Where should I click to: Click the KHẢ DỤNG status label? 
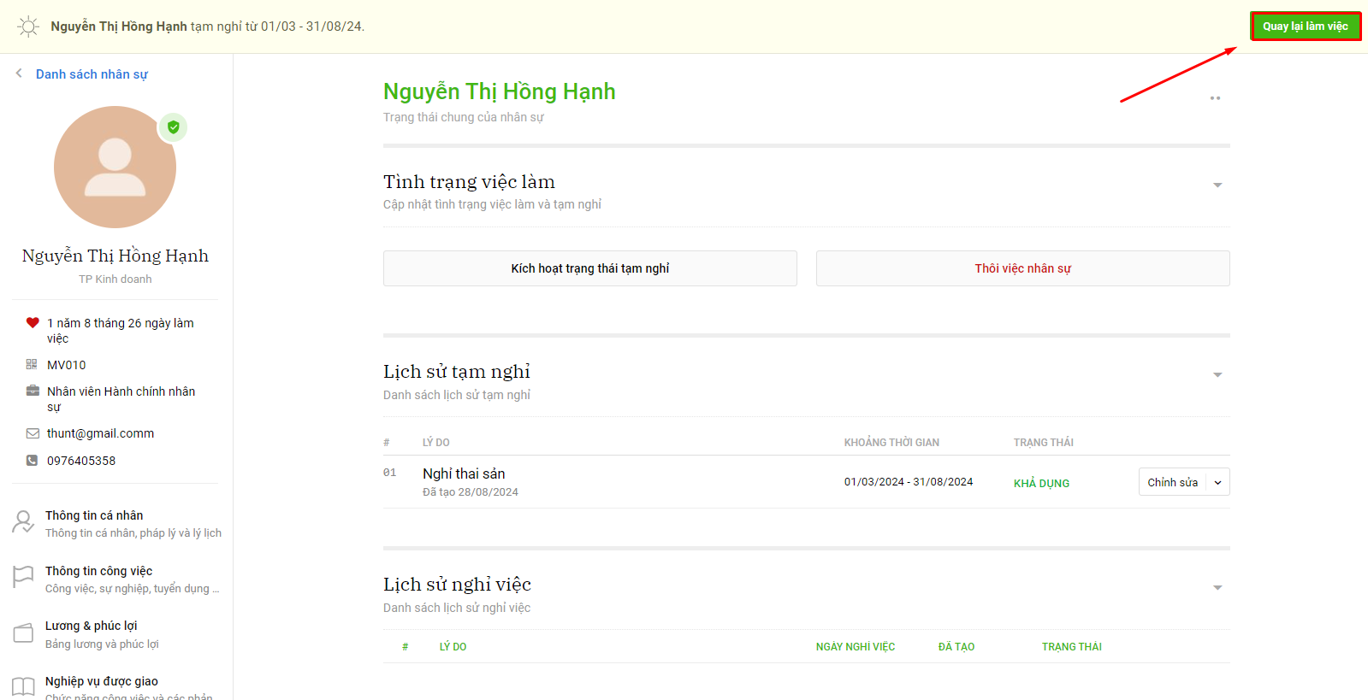[x=1041, y=483]
